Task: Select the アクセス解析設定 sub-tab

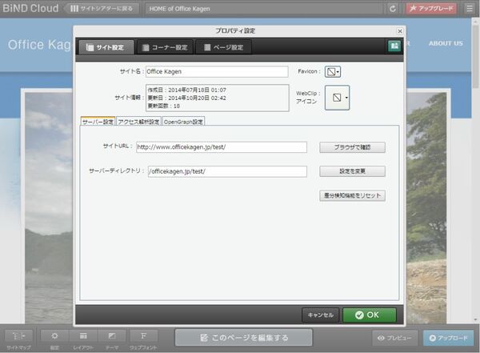Action: (138, 122)
